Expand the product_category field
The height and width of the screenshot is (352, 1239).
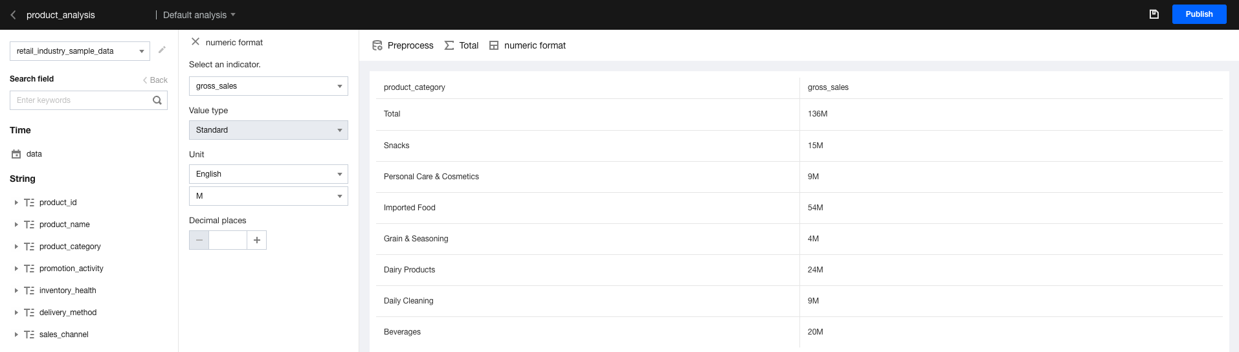tap(16, 247)
